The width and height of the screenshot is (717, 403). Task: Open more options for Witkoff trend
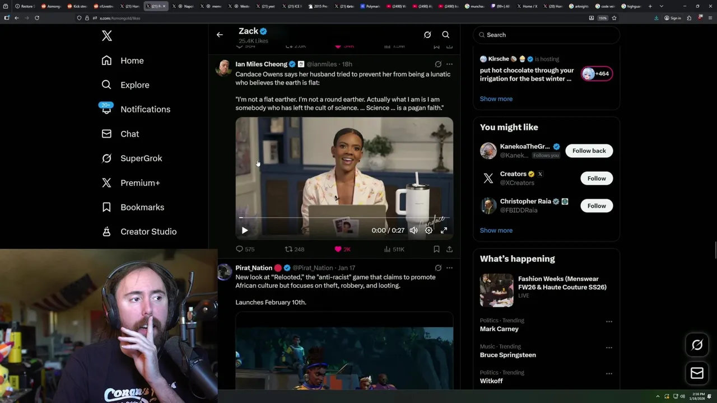(609, 373)
